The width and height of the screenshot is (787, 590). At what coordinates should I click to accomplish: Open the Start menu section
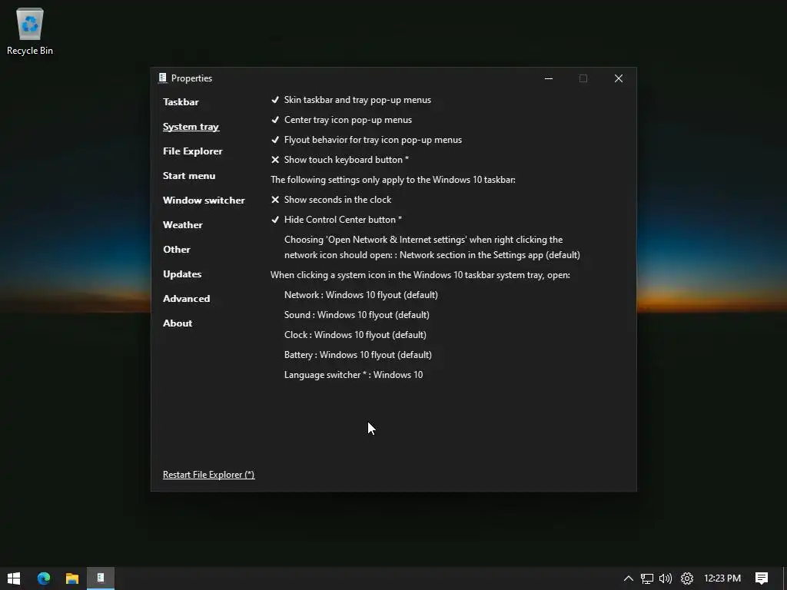189,176
